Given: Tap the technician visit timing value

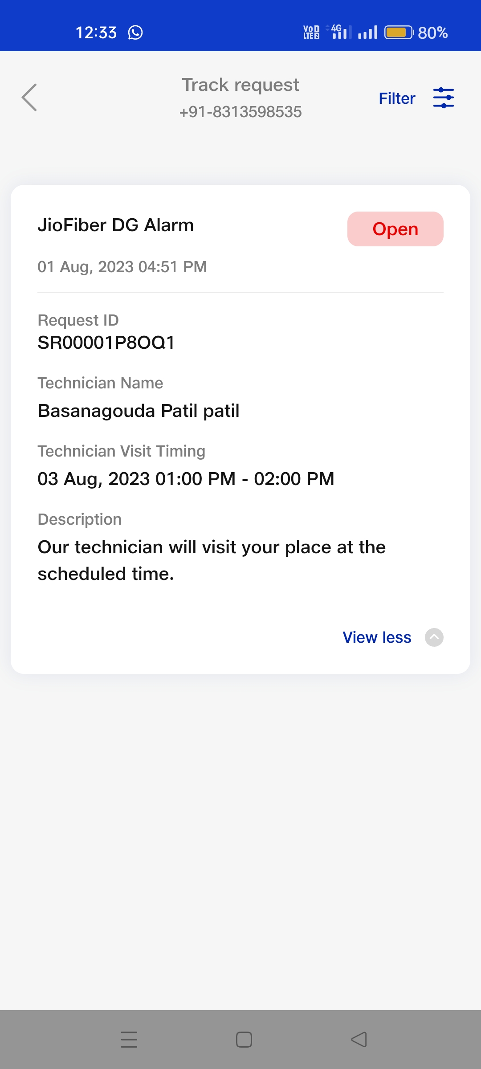Looking at the screenshot, I should [186, 479].
